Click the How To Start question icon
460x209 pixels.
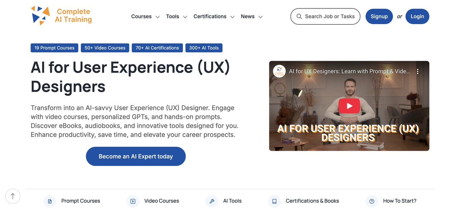372,201
